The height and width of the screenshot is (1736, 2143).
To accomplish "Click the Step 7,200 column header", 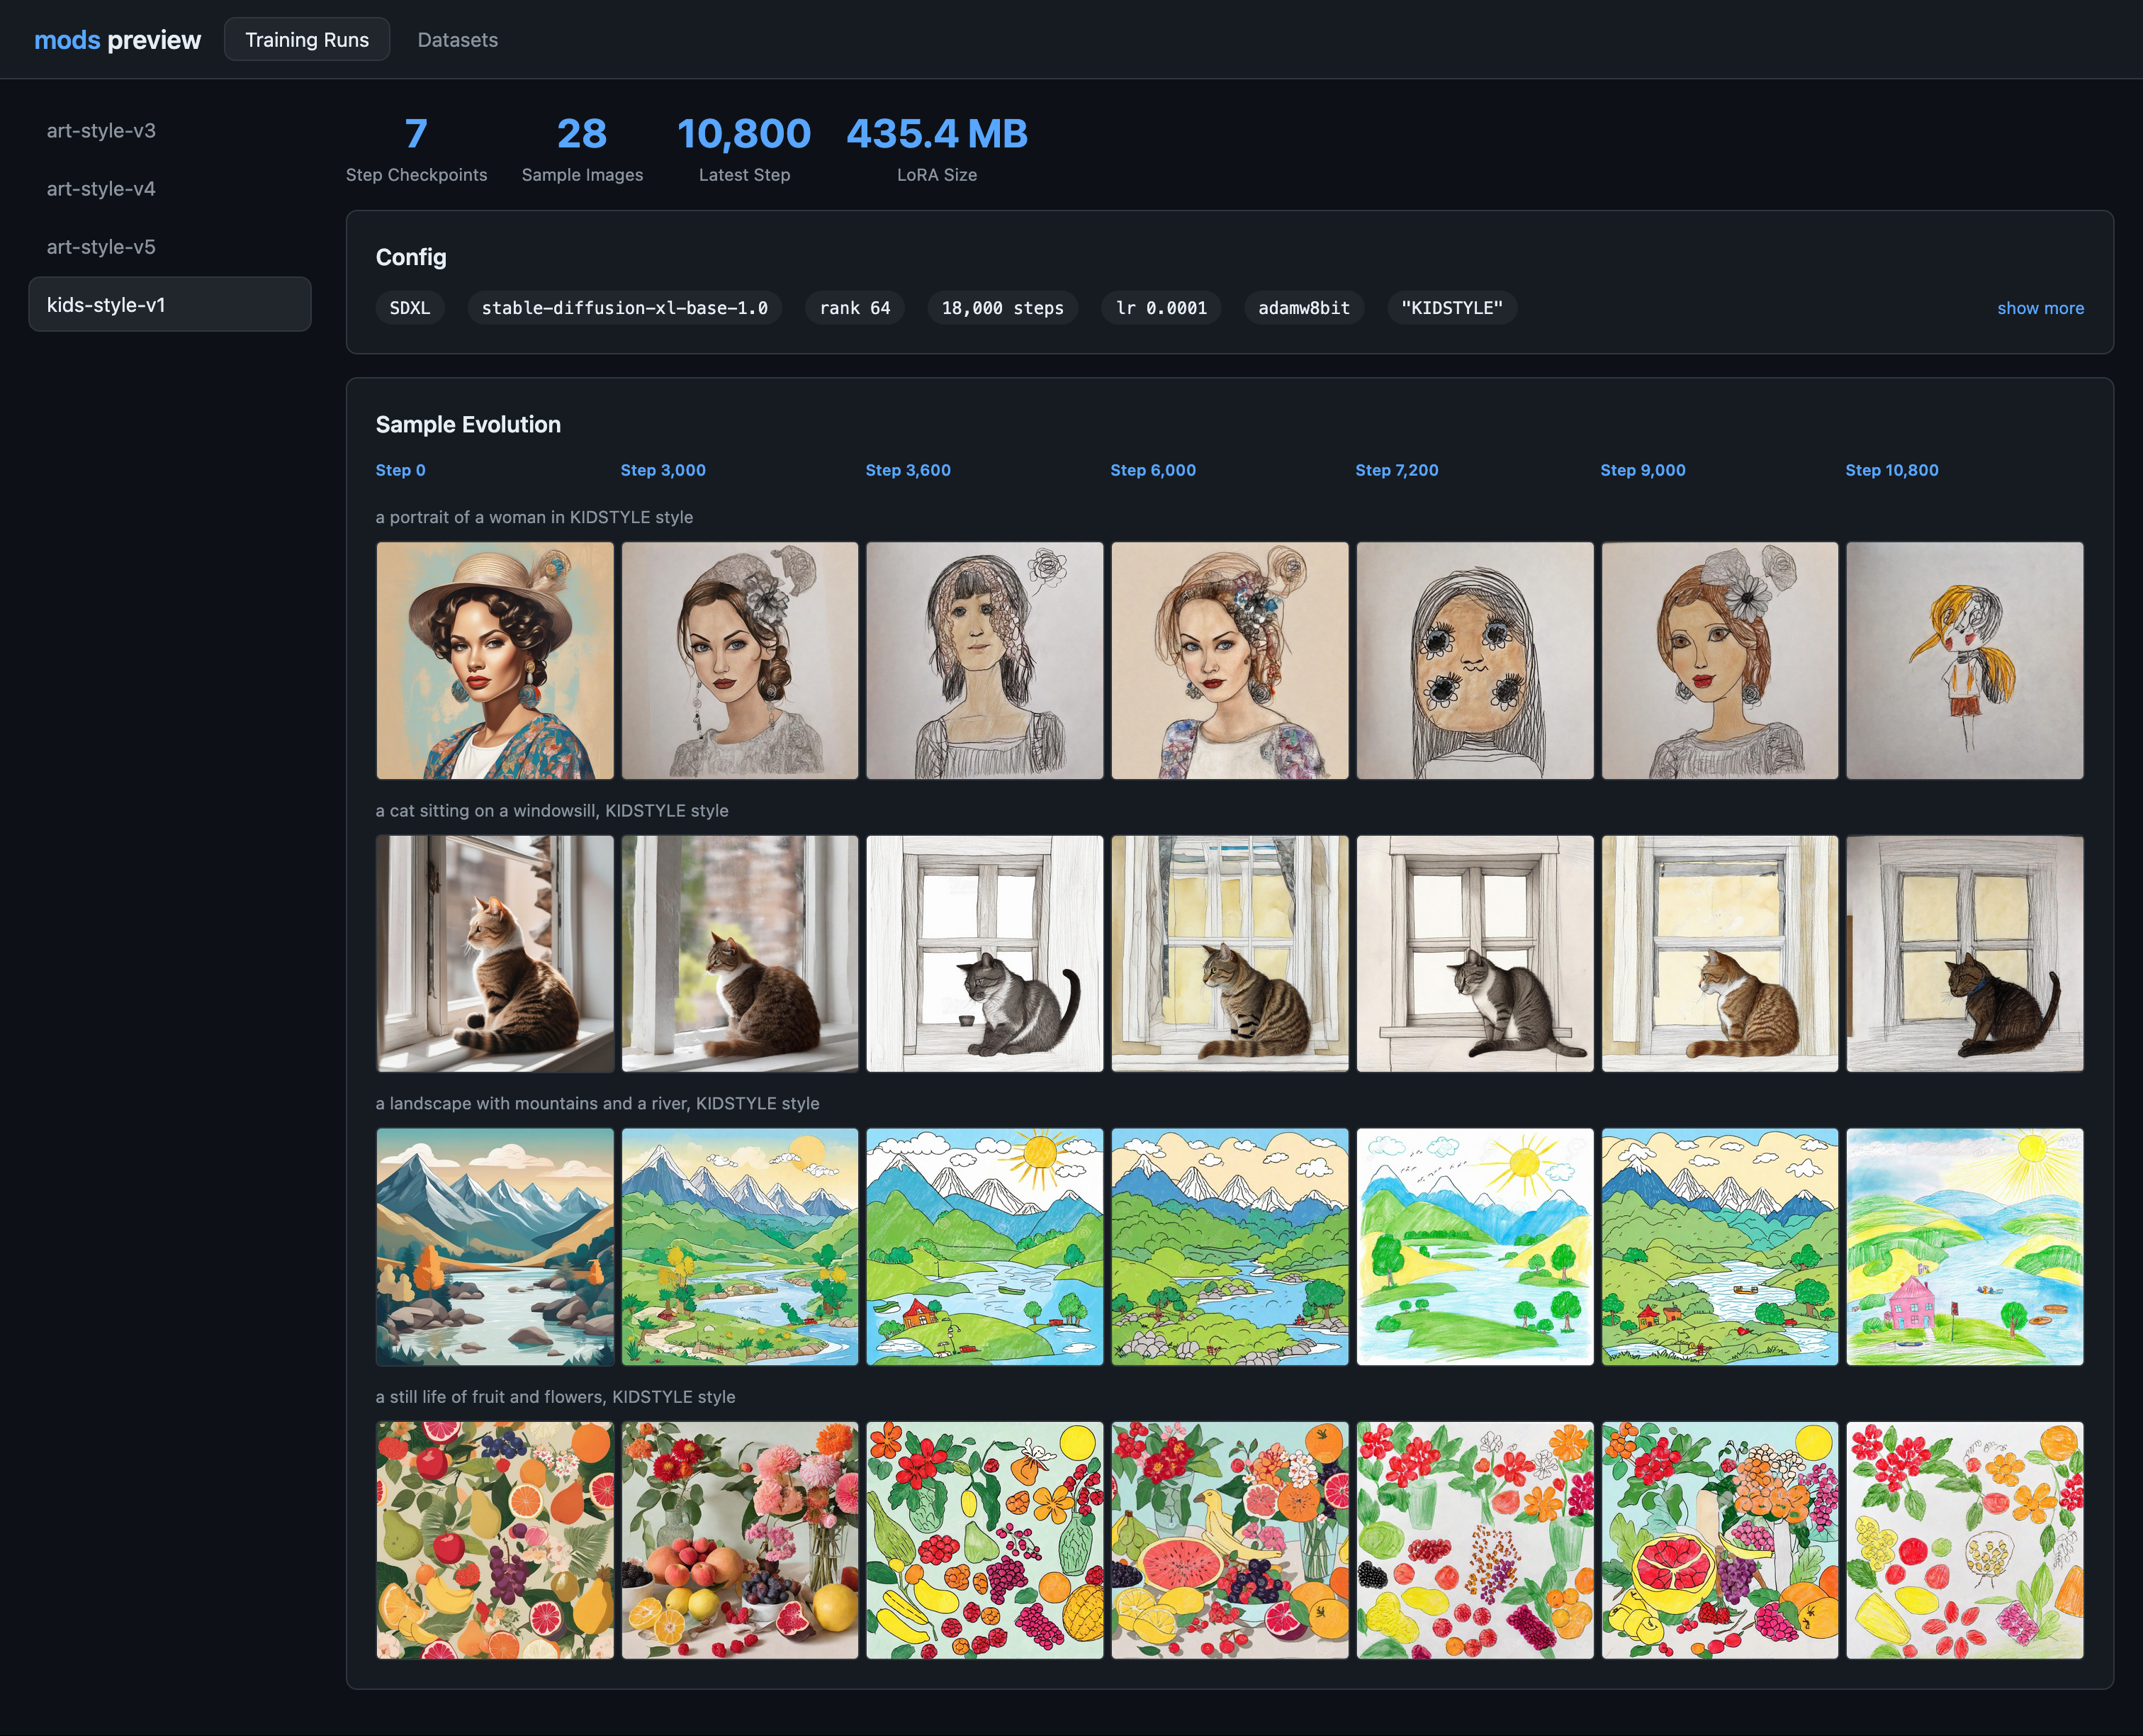I will [1396, 470].
